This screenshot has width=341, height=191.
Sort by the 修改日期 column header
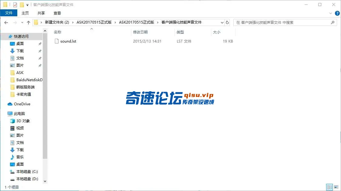click(140, 32)
